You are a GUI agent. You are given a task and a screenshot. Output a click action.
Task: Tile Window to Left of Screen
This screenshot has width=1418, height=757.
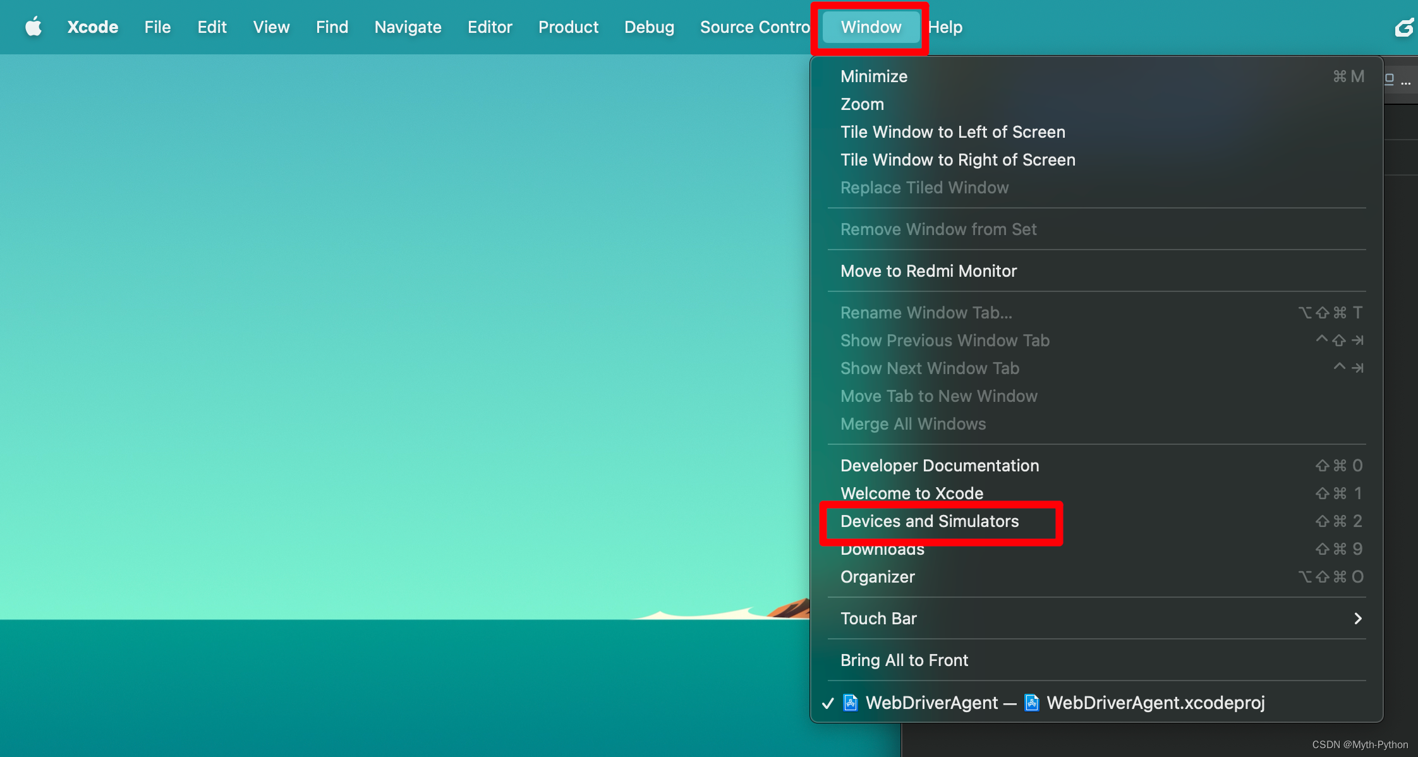coord(953,132)
